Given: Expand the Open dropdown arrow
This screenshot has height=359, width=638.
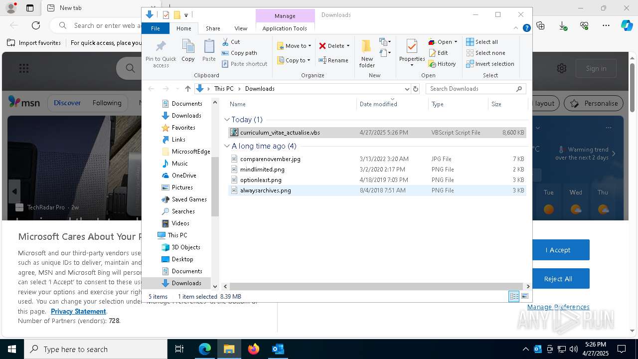Looking at the screenshot, I should pyautogui.click(x=456, y=42).
